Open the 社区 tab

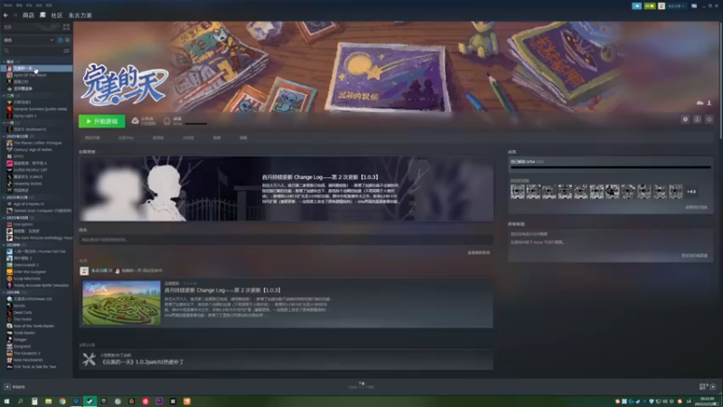click(x=57, y=15)
